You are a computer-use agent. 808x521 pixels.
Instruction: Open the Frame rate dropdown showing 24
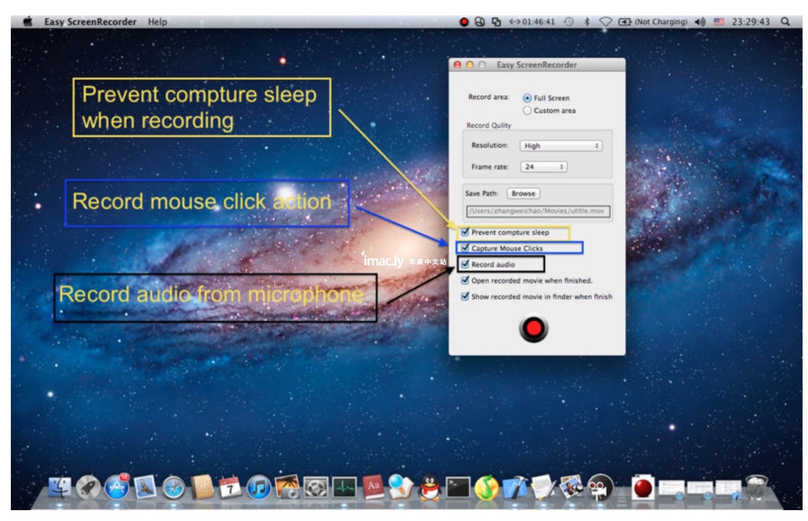click(543, 167)
